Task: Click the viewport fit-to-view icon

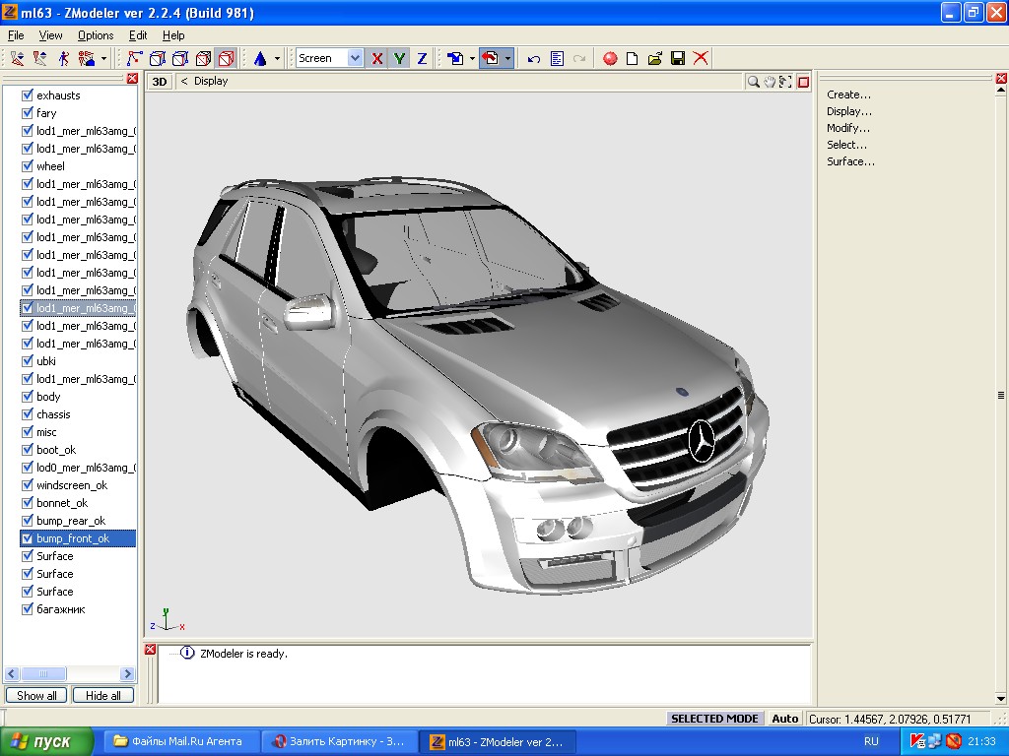Action: click(x=785, y=82)
